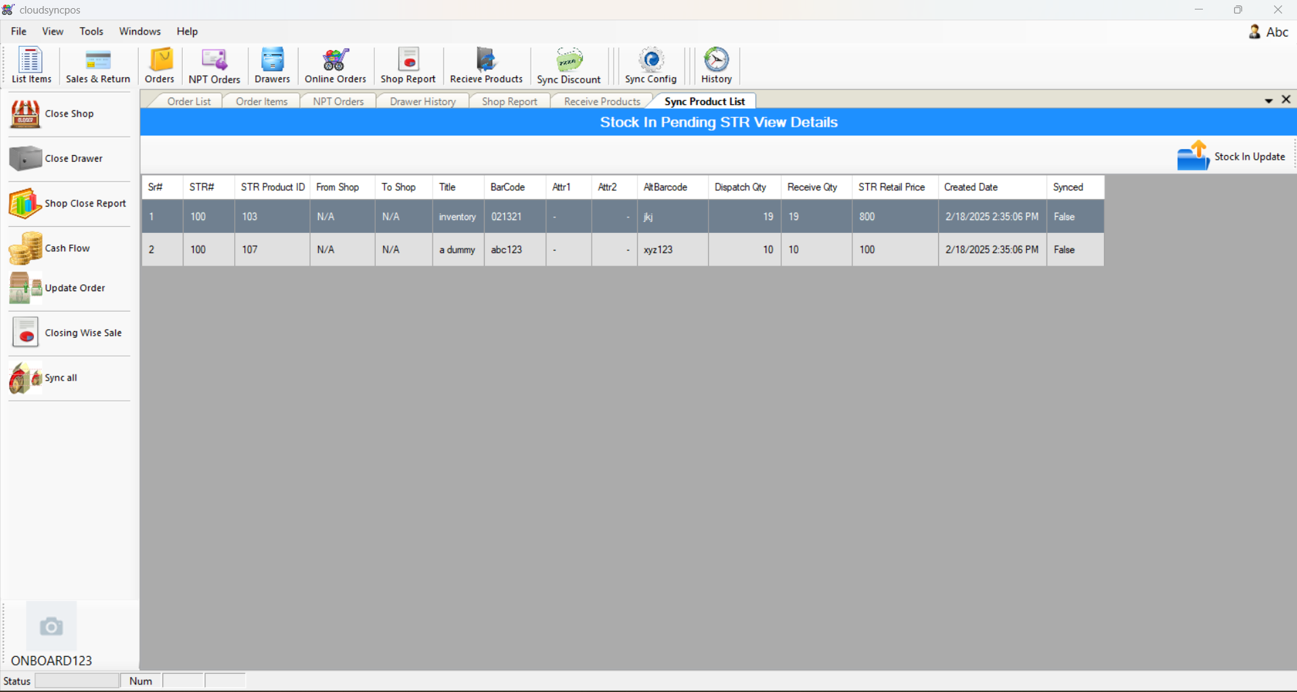Select the 'a dummy' title cell
Image resolution: width=1297 pixels, height=692 pixels.
pos(458,250)
